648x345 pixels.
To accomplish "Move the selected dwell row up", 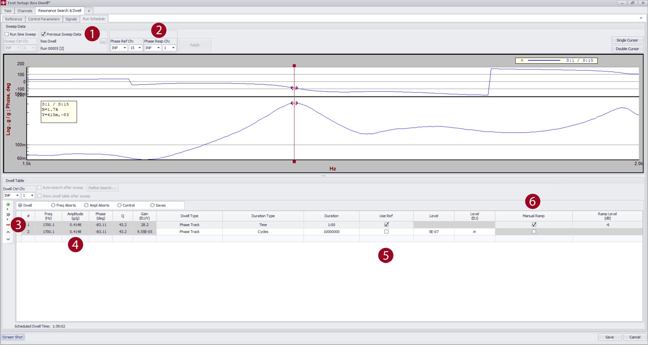I will (8, 232).
